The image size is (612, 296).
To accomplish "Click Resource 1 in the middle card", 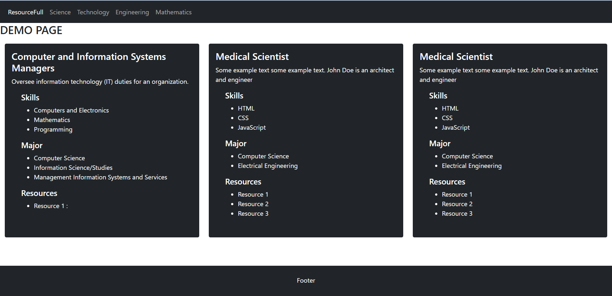I will click(x=253, y=194).
